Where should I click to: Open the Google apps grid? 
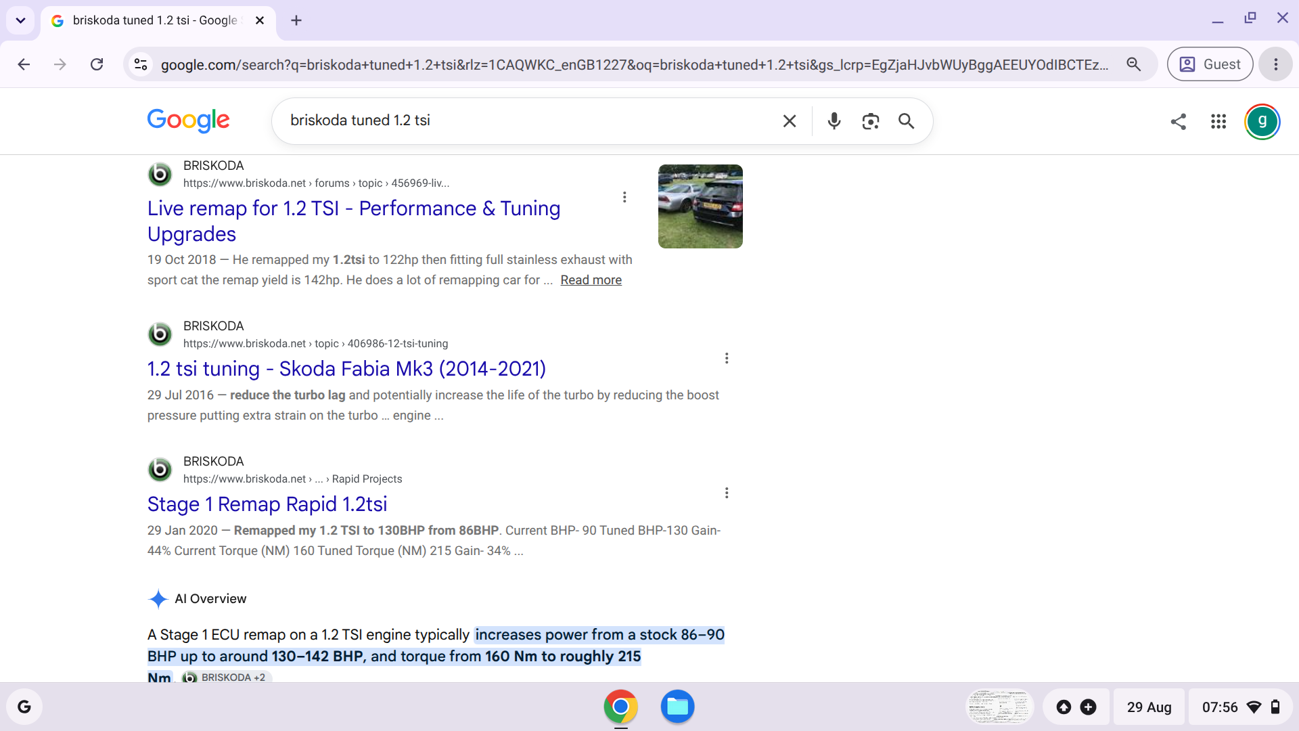coord(1218,121)
